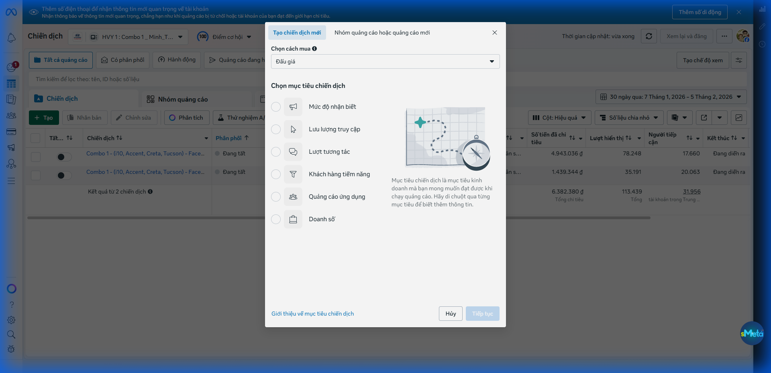This screenshot has height=373, width=771.
Task: Open notifications bell in left sidebar
Action: coord(11,38)
